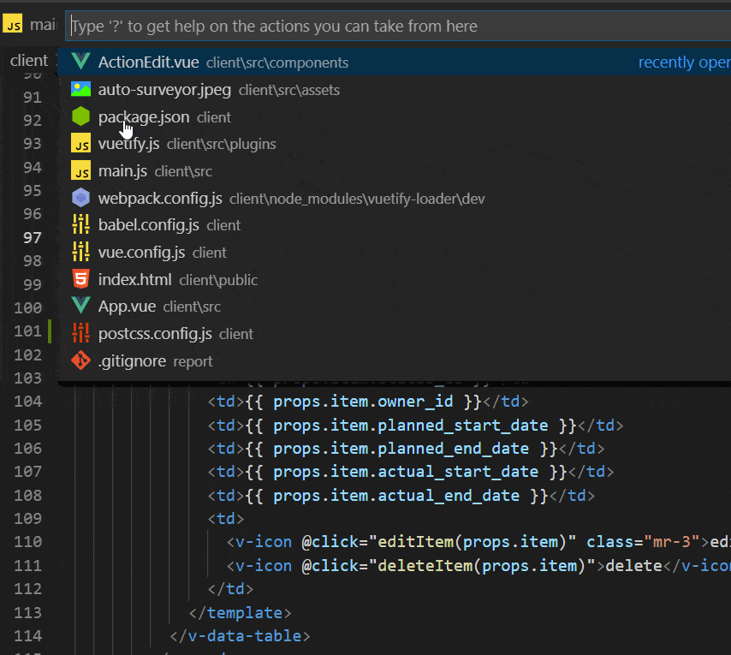Click the module icon beside webpack.config.js
The image size is (731, 655).
[81, 198]
